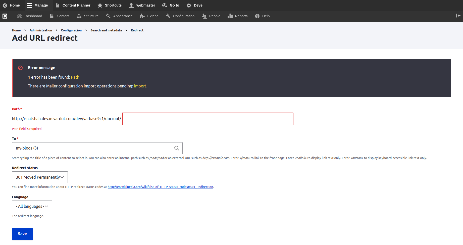The width and height of the screenshot is (463, 245).
Task: Click the webmaster account icon
Action: (x=131, y=5)
